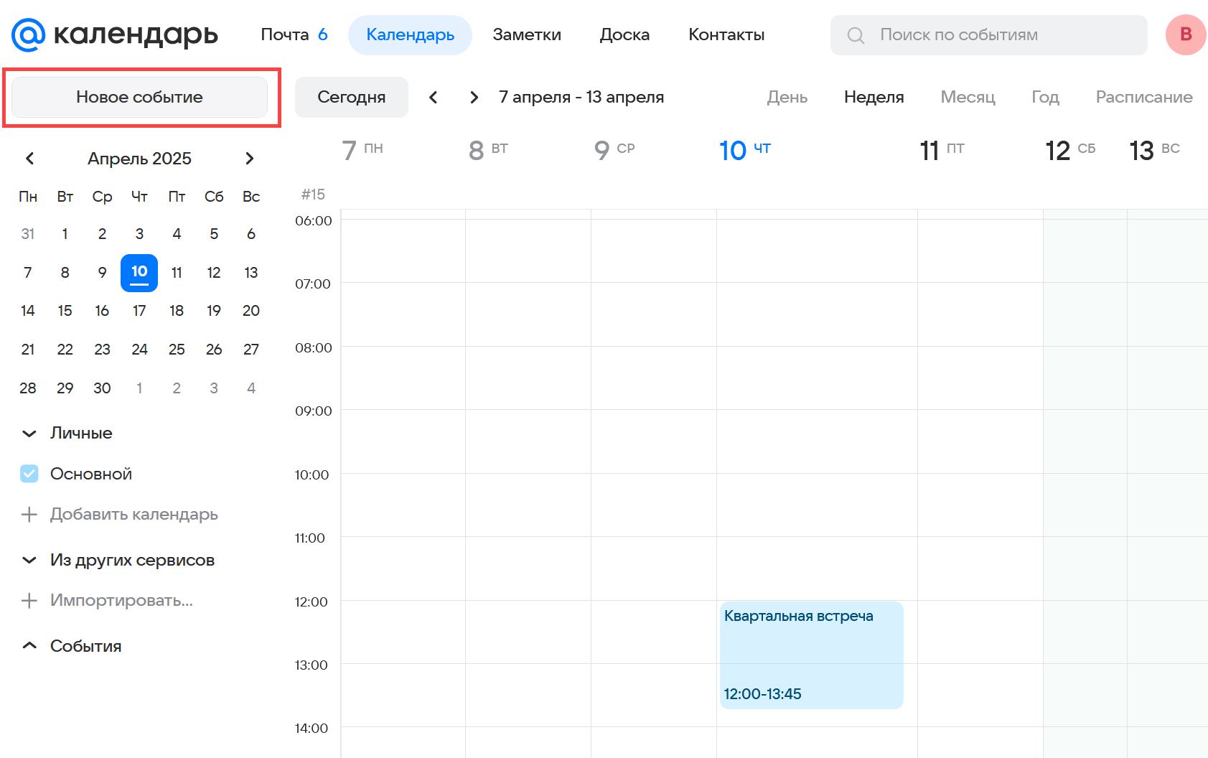The height and width of the screenshot is (758, 1208).
Task: Click the Mail.ru Calendar logo
Action: coord(114,34)
